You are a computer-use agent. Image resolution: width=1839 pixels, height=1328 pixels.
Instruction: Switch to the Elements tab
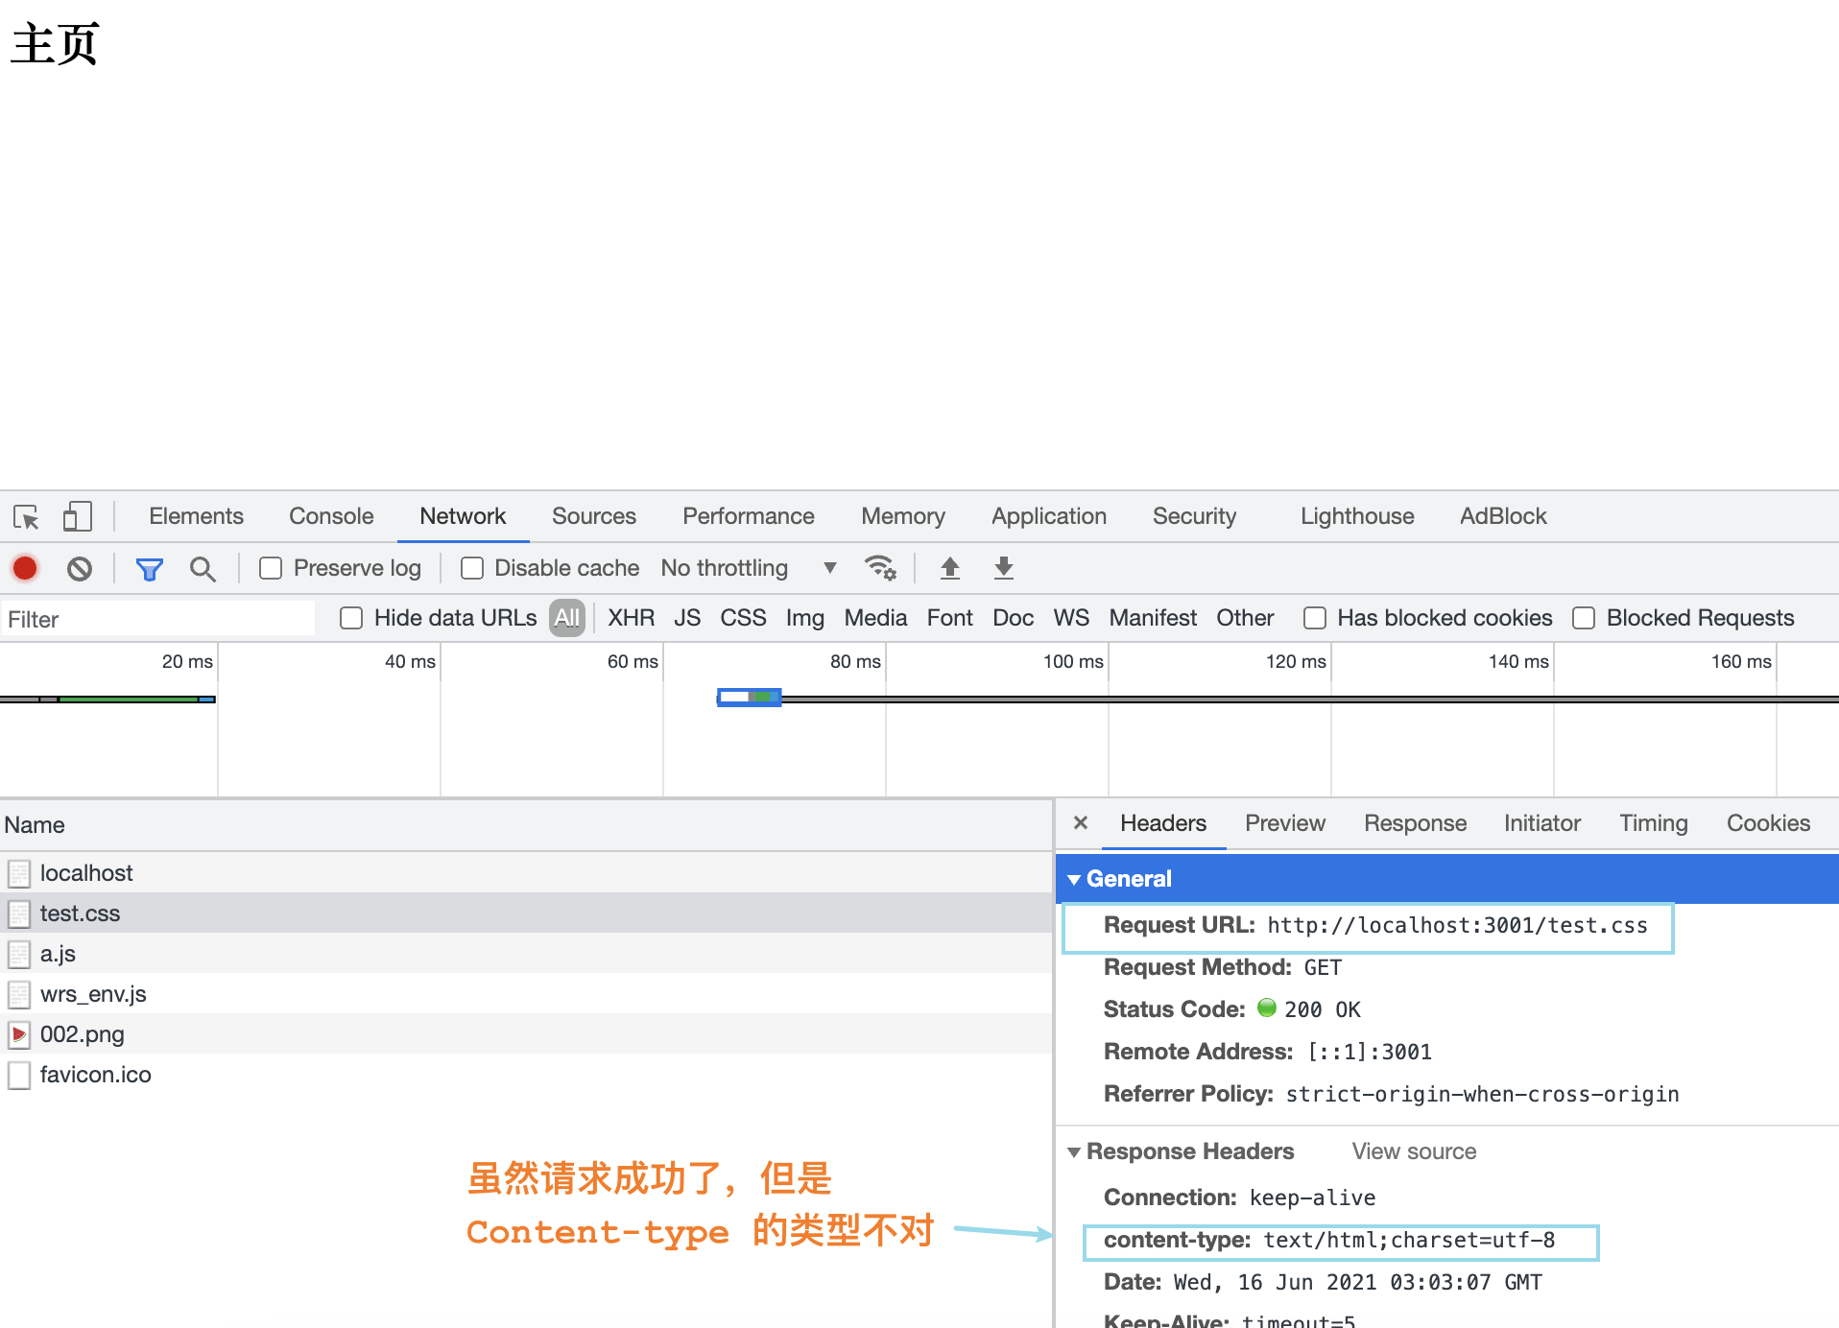(196, 516)
